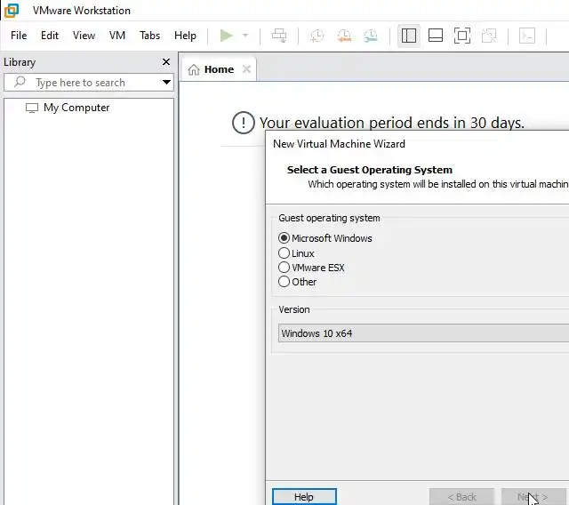
Task: Open the VM menu
Action: click(x=117, y=36)
